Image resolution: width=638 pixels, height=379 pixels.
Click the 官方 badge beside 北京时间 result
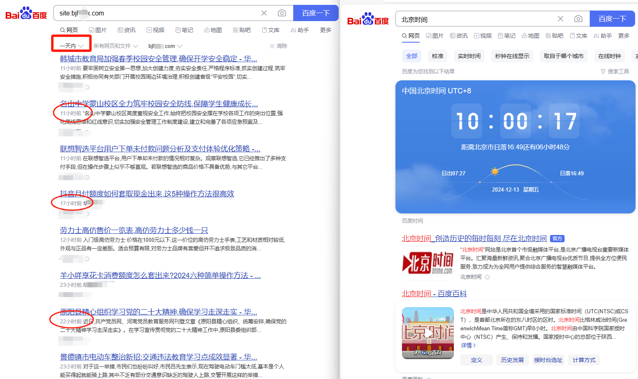[558, 239]
